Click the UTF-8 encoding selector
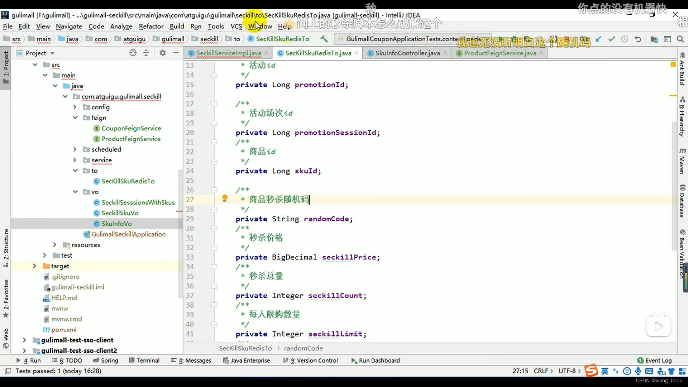 coord(570,371)
